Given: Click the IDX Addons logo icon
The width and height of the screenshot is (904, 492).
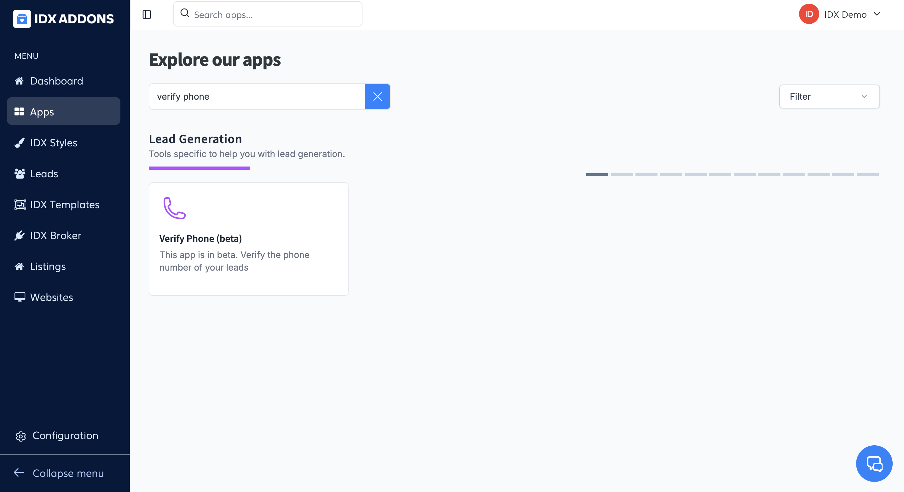Looking at the screenshot, I should click(x=22, y=19).
